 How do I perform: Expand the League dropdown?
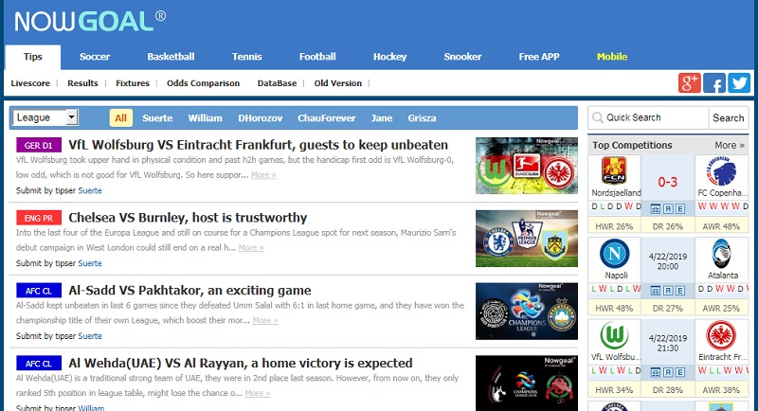(x=45, y=117)
